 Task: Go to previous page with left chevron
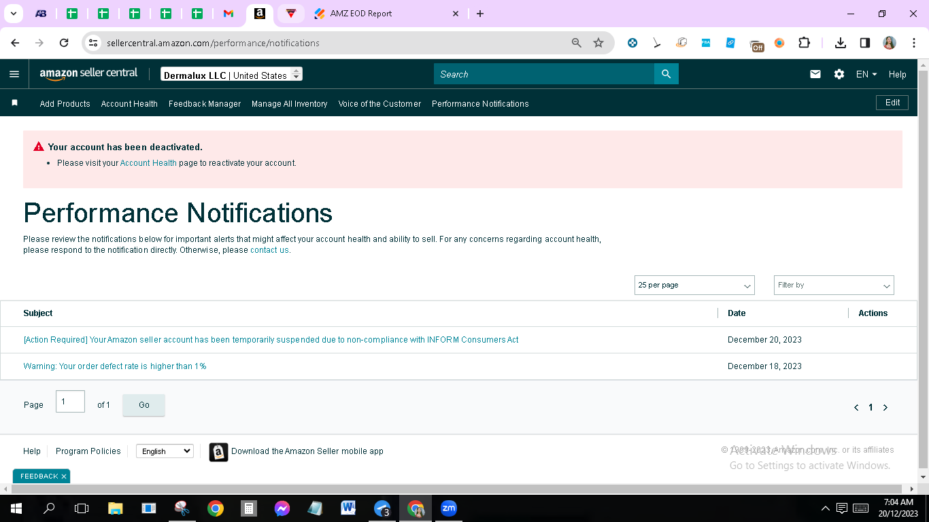point(856,408)
